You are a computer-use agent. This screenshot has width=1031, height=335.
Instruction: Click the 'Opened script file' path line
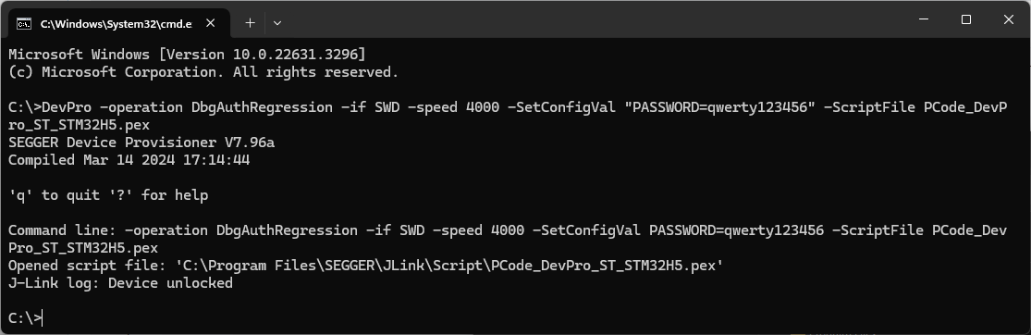coord(365,266)
